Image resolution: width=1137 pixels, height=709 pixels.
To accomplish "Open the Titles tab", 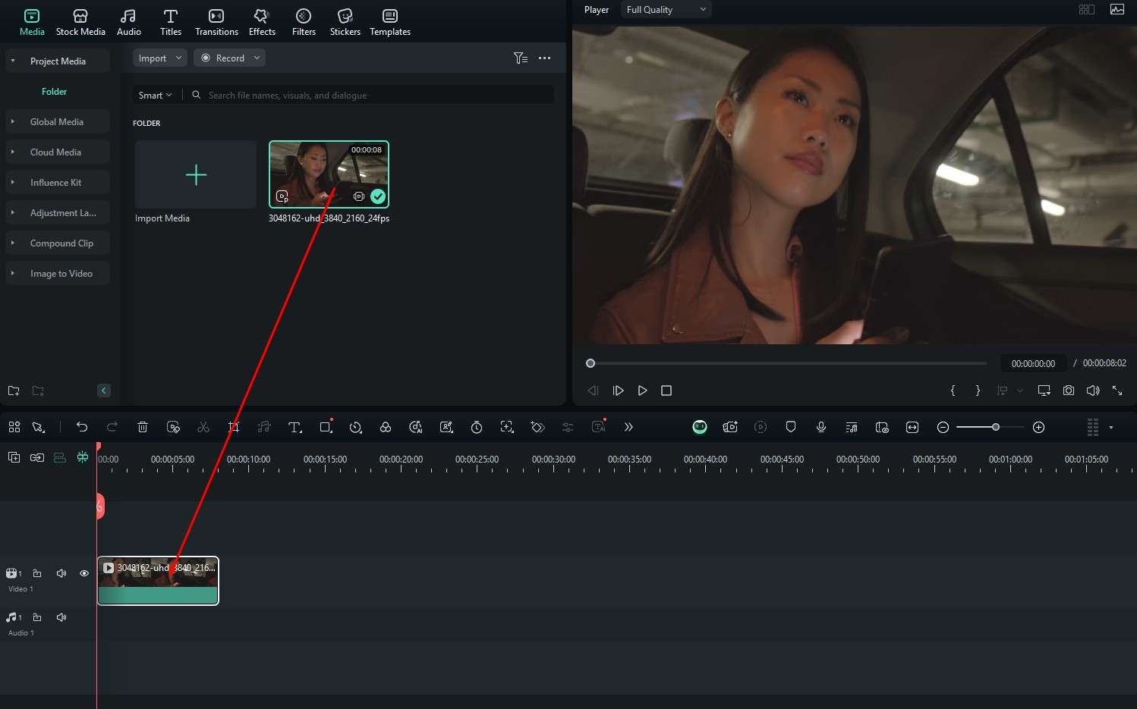I will [x=171, y=22].
